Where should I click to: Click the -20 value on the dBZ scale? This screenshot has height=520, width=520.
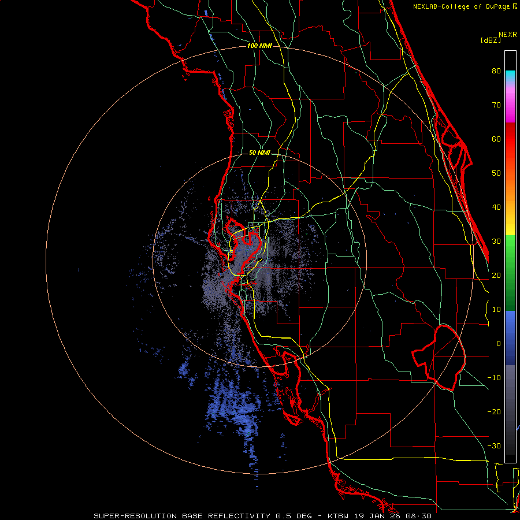[x=494, y=412]
